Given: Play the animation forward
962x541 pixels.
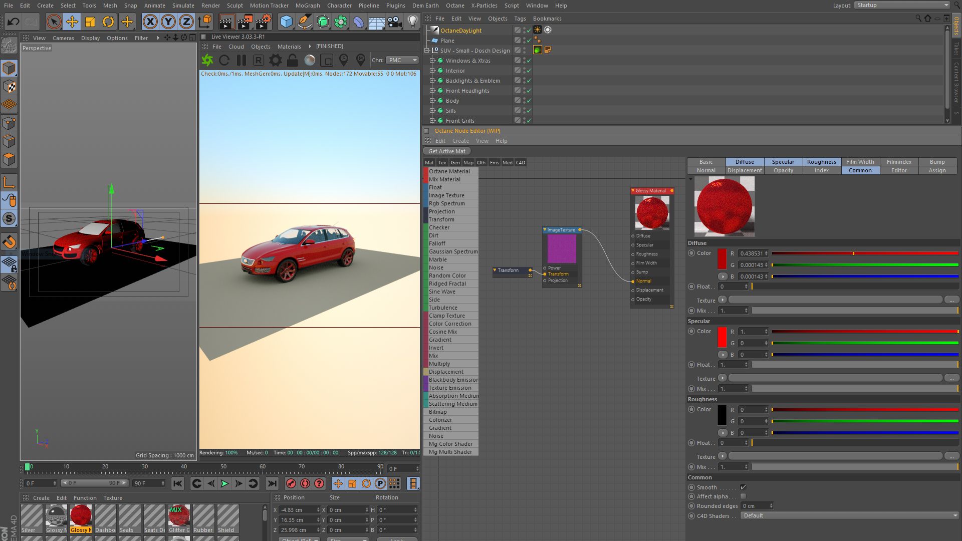Looking at the screenshot, I should (224, 483).
